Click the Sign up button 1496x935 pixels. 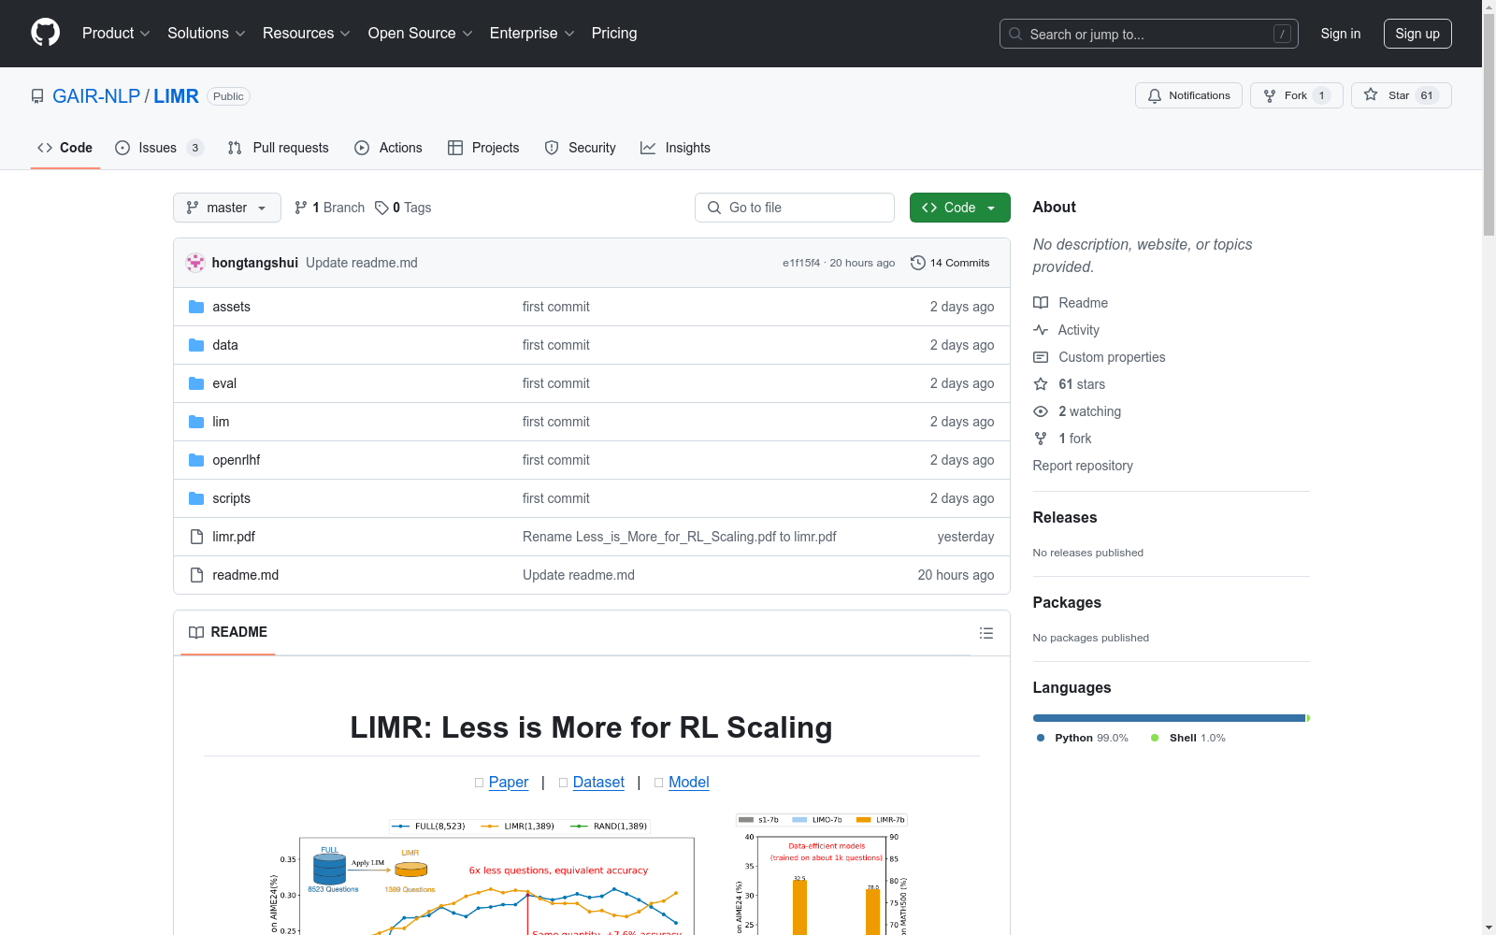click(x=1417, y=34)
